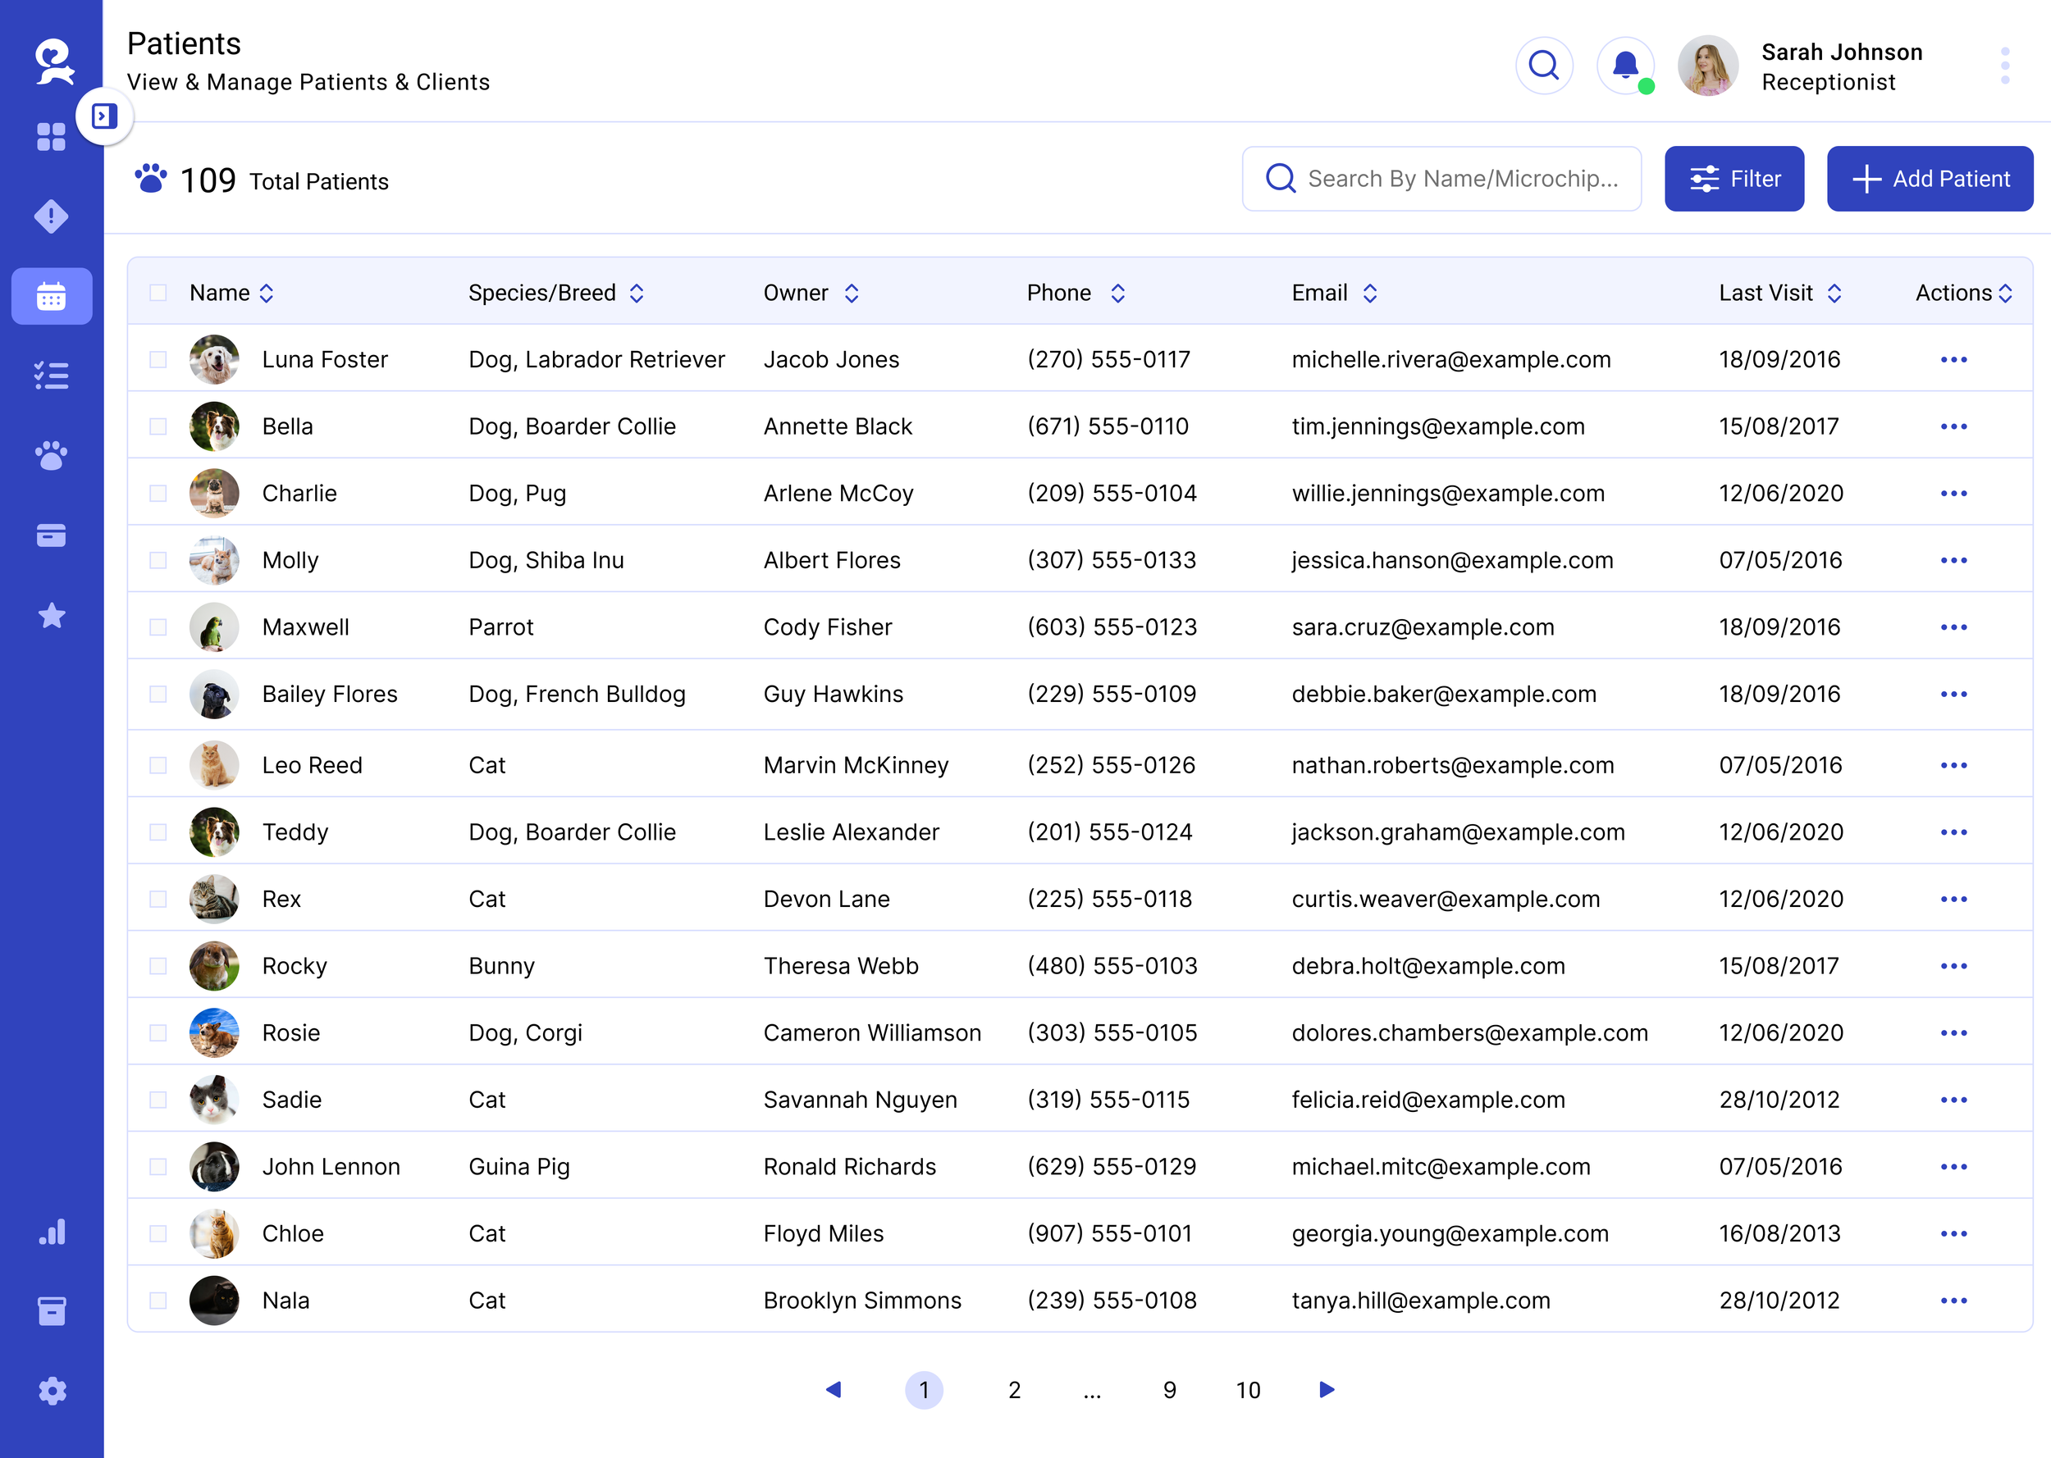Tick the checkbox for Luna Foster

[158, 360]
